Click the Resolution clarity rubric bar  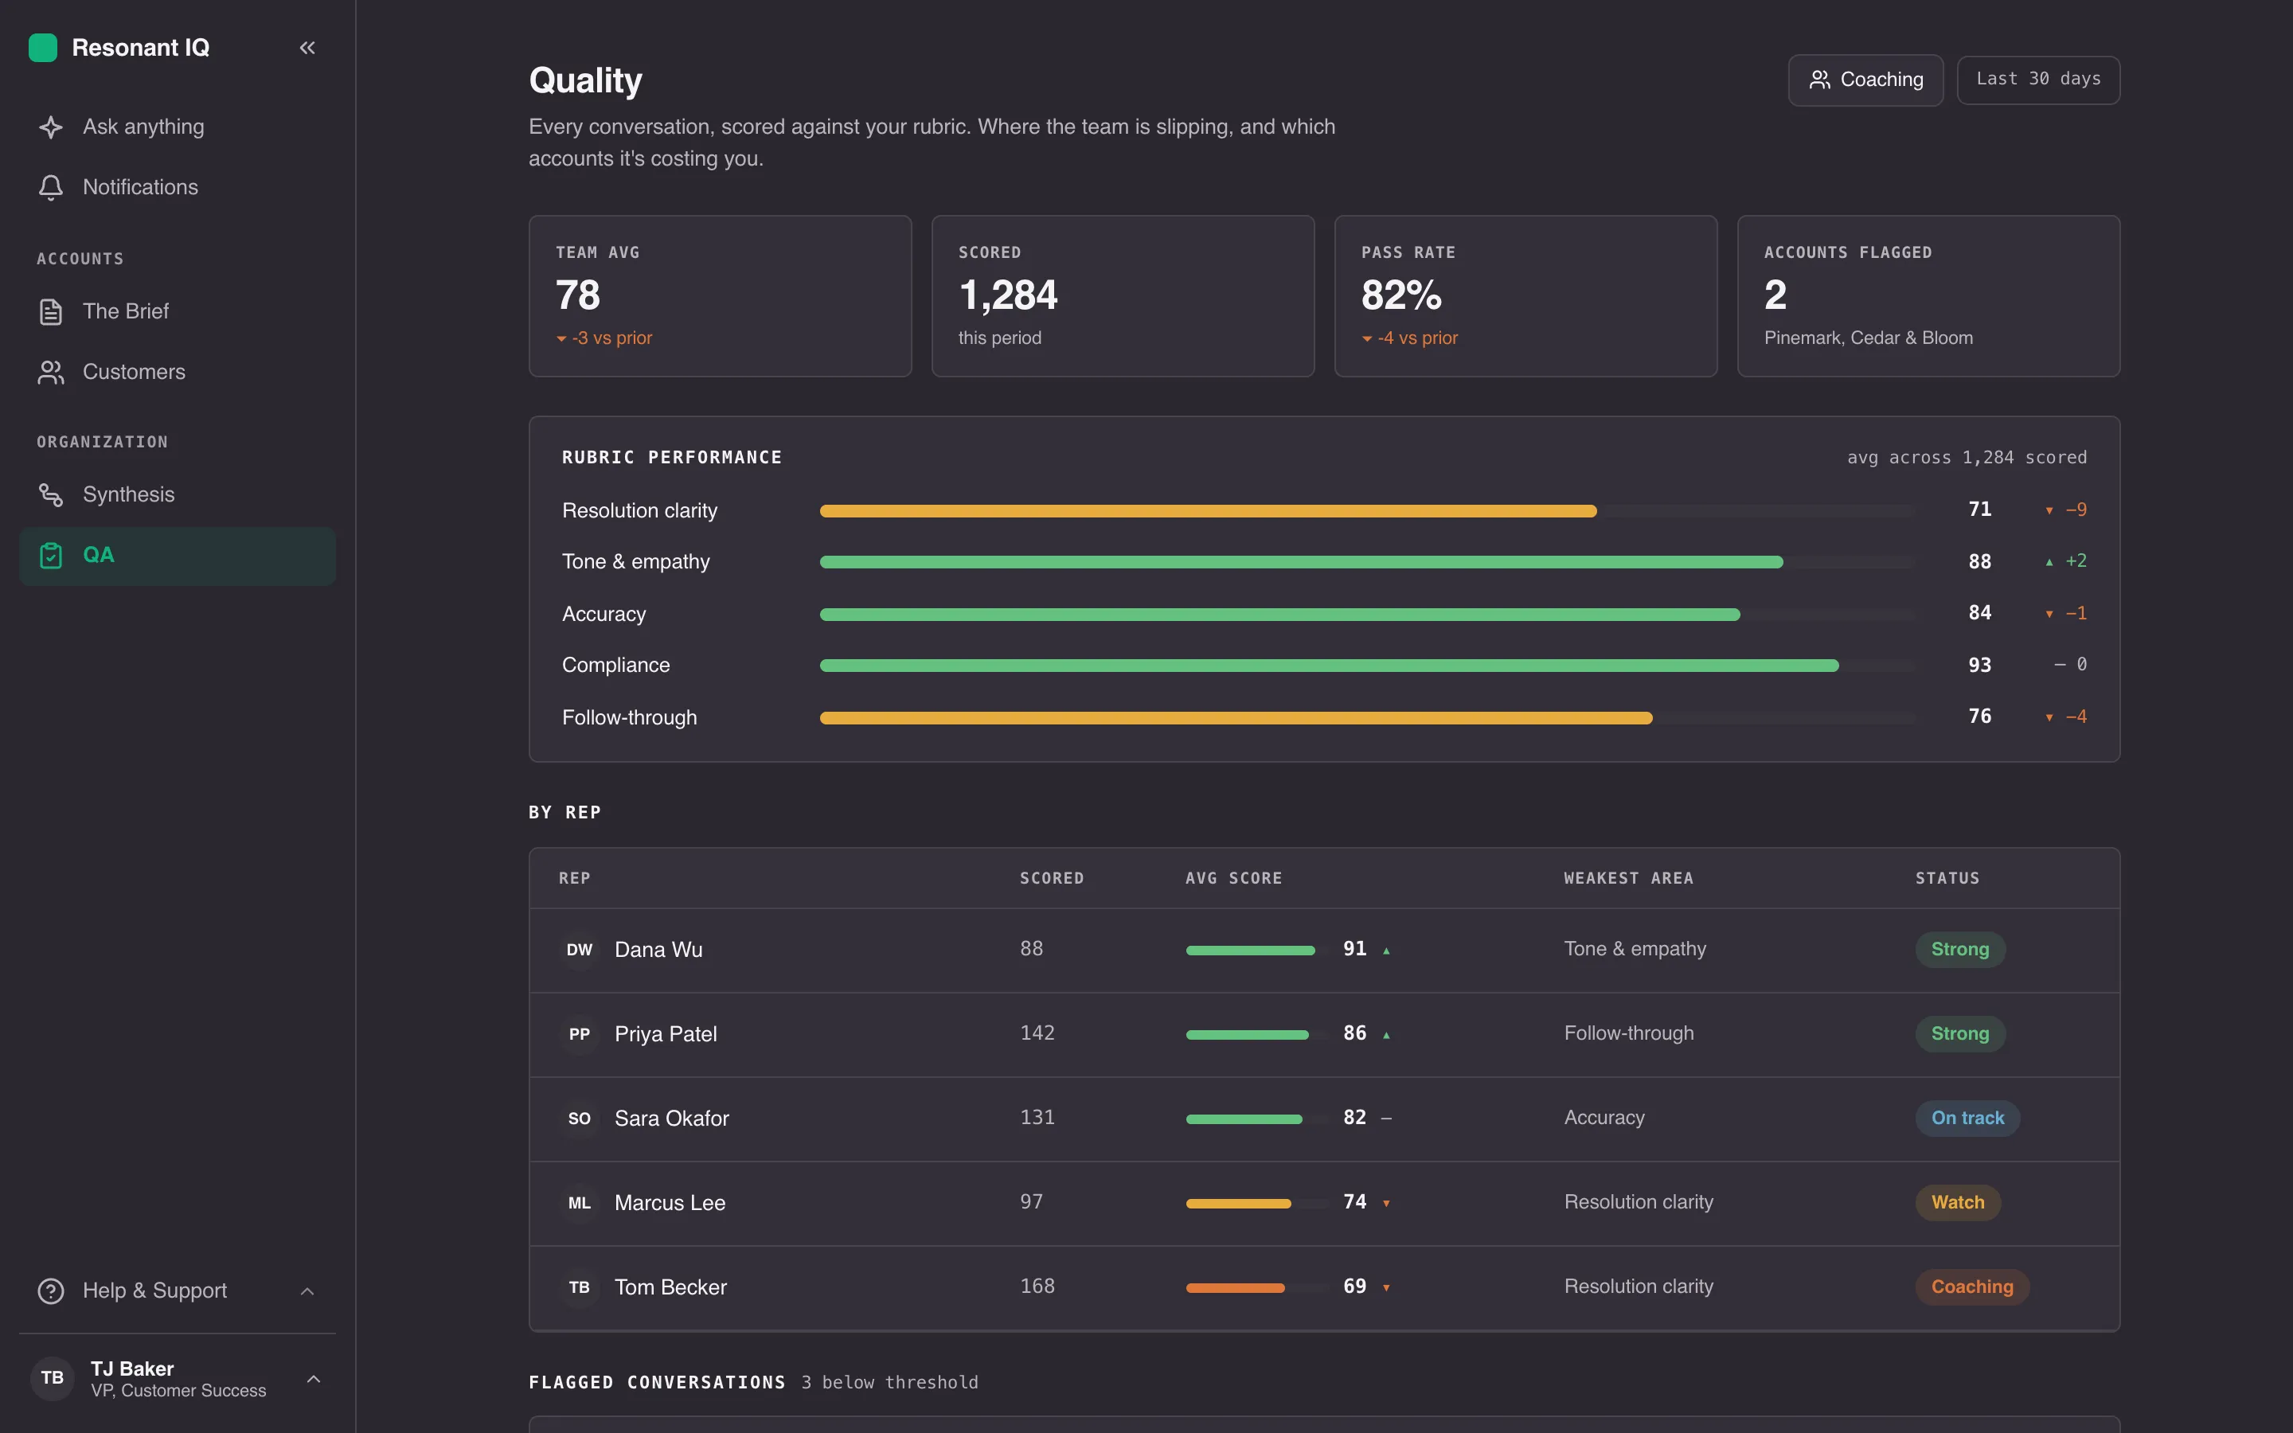tap(1367, 511)
